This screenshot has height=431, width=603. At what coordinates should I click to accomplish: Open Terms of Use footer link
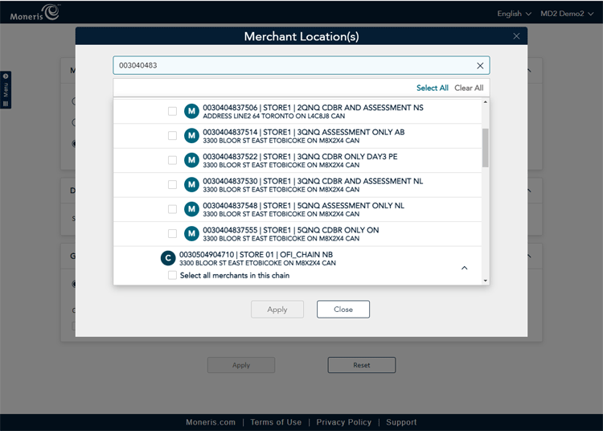point(276,422)
